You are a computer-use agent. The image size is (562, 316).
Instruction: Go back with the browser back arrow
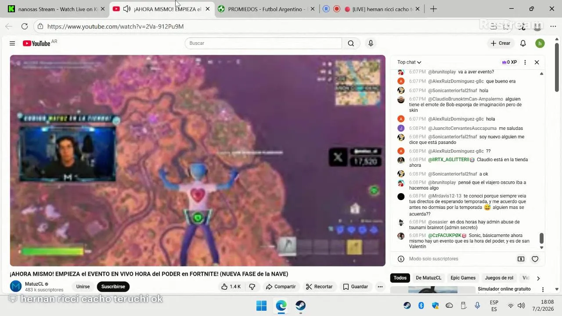point(9,26)
